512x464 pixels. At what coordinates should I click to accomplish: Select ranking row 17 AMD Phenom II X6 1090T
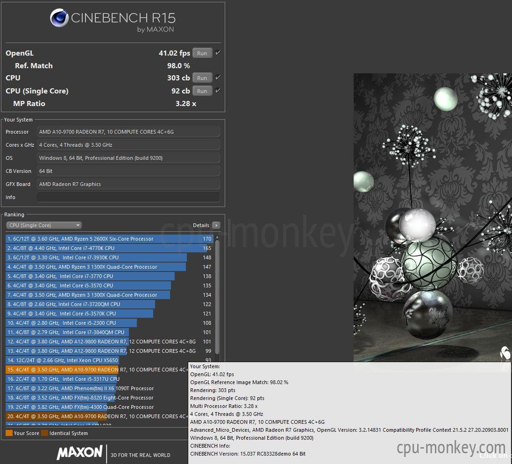tap(97, 388)
